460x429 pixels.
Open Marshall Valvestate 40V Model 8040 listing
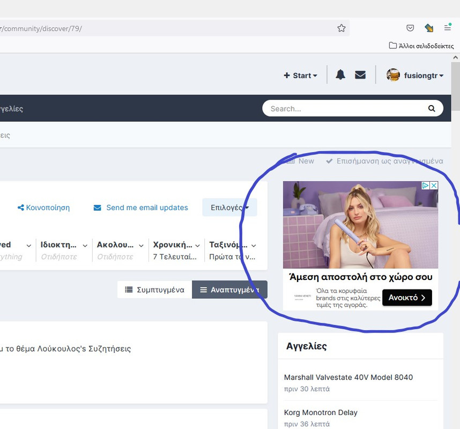(348, 377)
